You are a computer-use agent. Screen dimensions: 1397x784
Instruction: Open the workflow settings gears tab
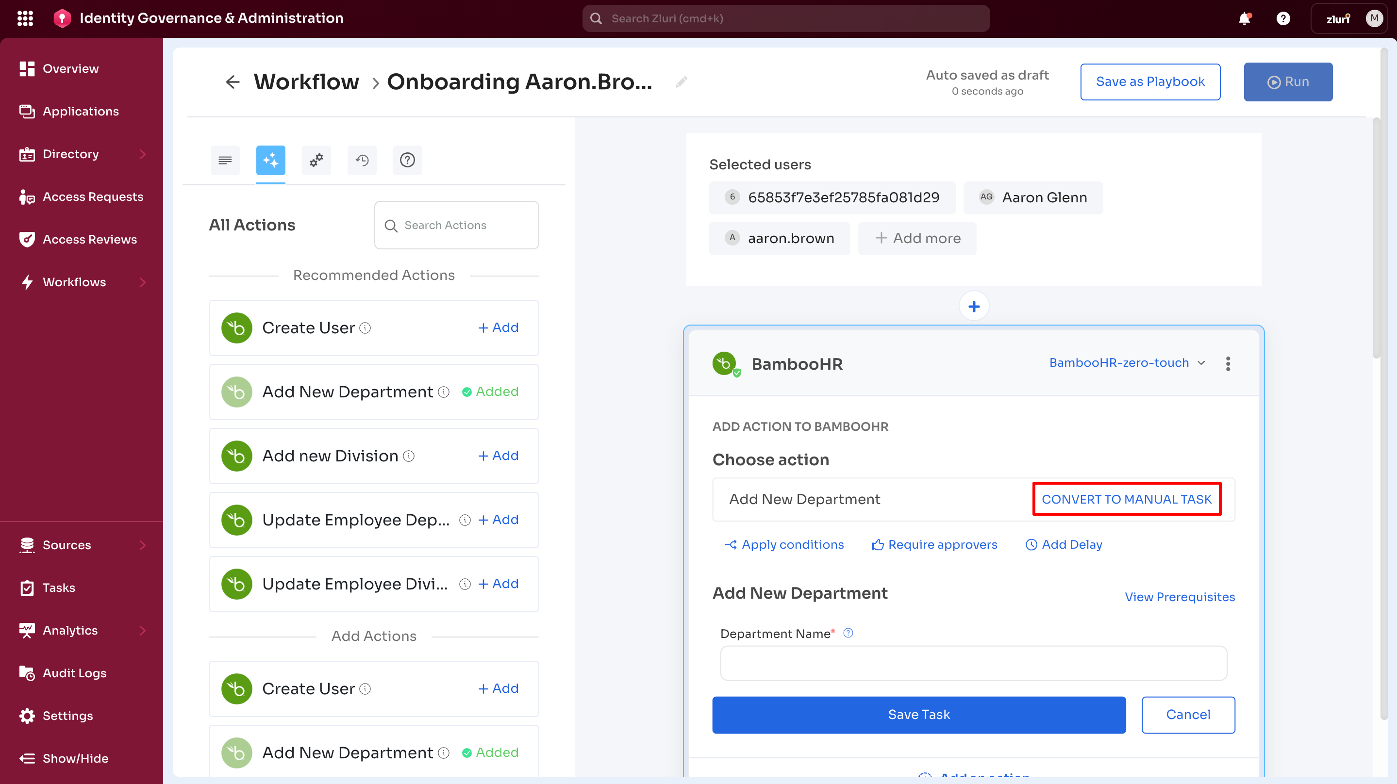pyautogui.click(x=316, y=160)
